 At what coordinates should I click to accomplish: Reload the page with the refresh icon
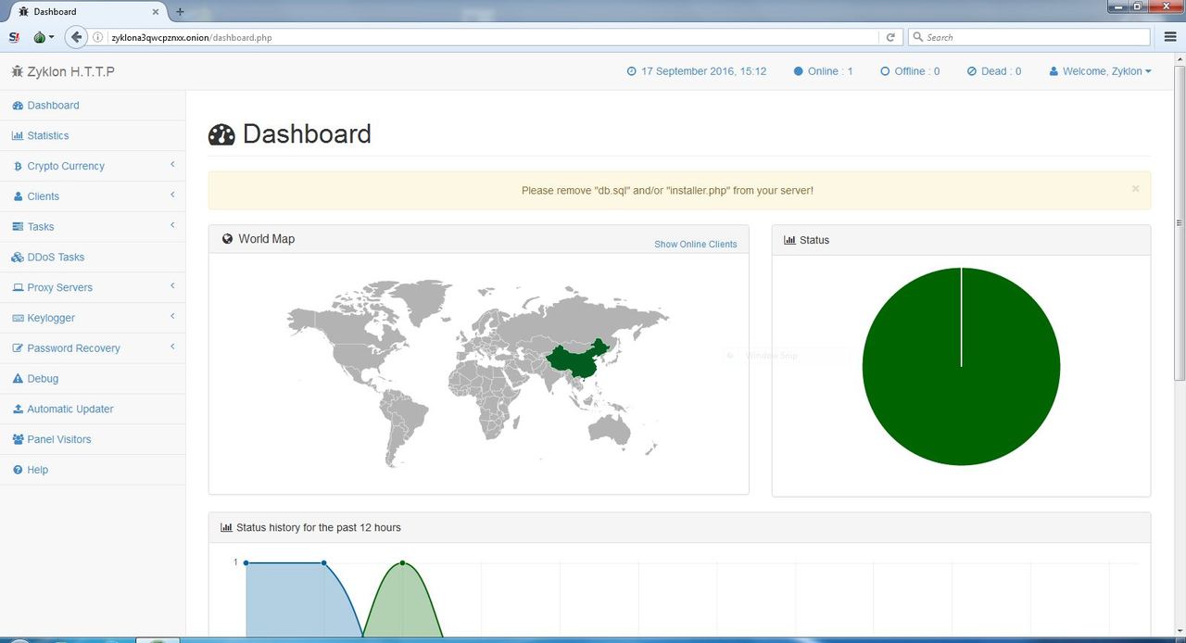(890, 37)
